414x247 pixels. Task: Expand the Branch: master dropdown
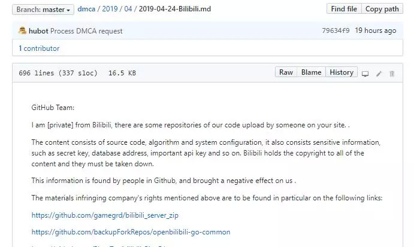click(43, 10)
